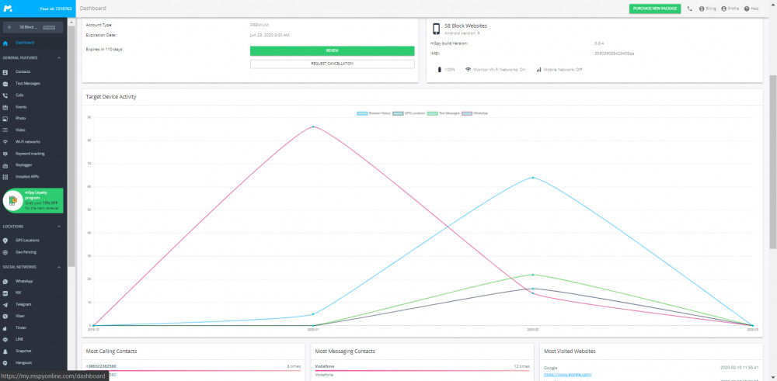Open the S8 Block device selector
This screenshot has height=381, width=777.
33,27
